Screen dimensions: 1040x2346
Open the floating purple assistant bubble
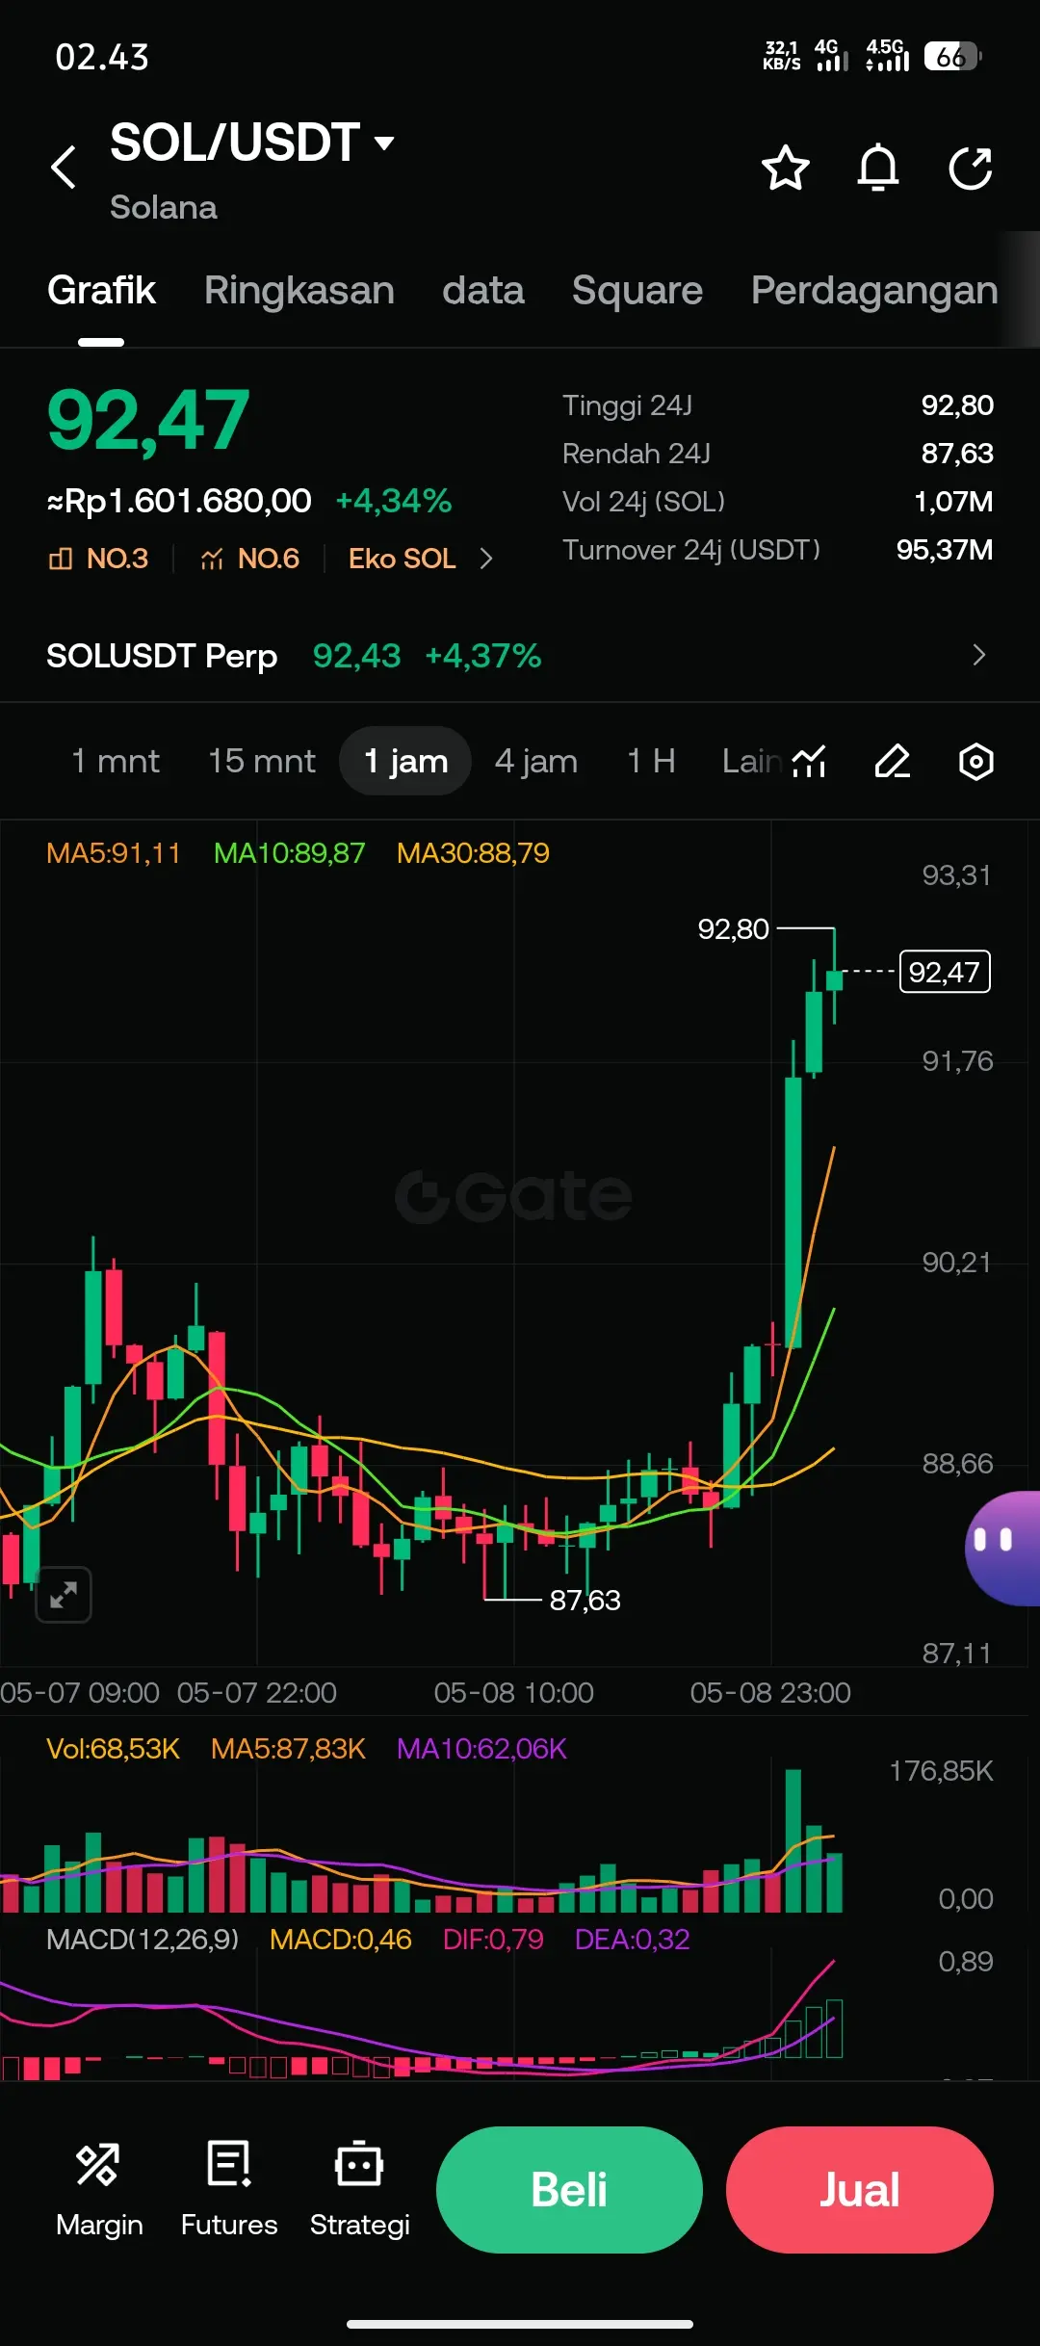(1003, 1548)
